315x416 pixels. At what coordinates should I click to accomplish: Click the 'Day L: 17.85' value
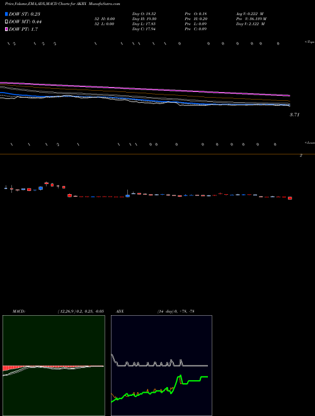(144, 24)
